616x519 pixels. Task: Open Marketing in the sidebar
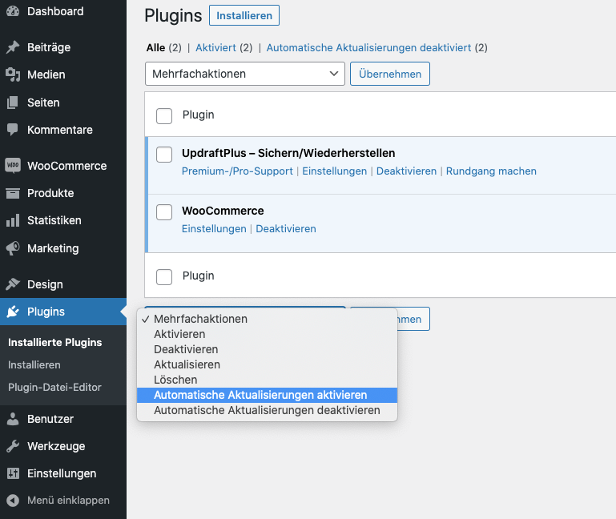[63, 248]
